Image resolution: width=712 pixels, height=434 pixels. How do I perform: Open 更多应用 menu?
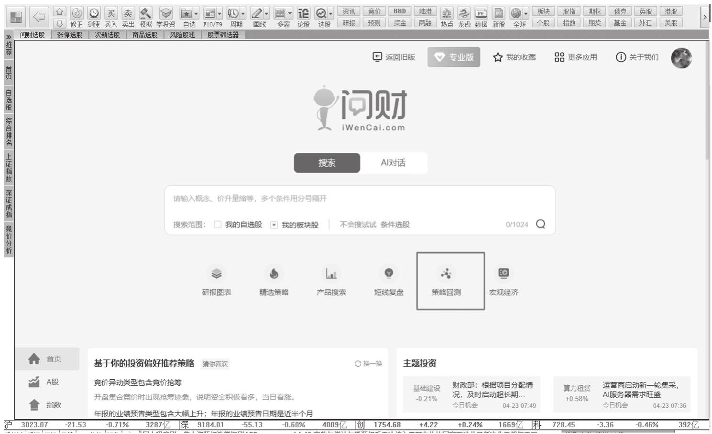[x=576, y=57]
